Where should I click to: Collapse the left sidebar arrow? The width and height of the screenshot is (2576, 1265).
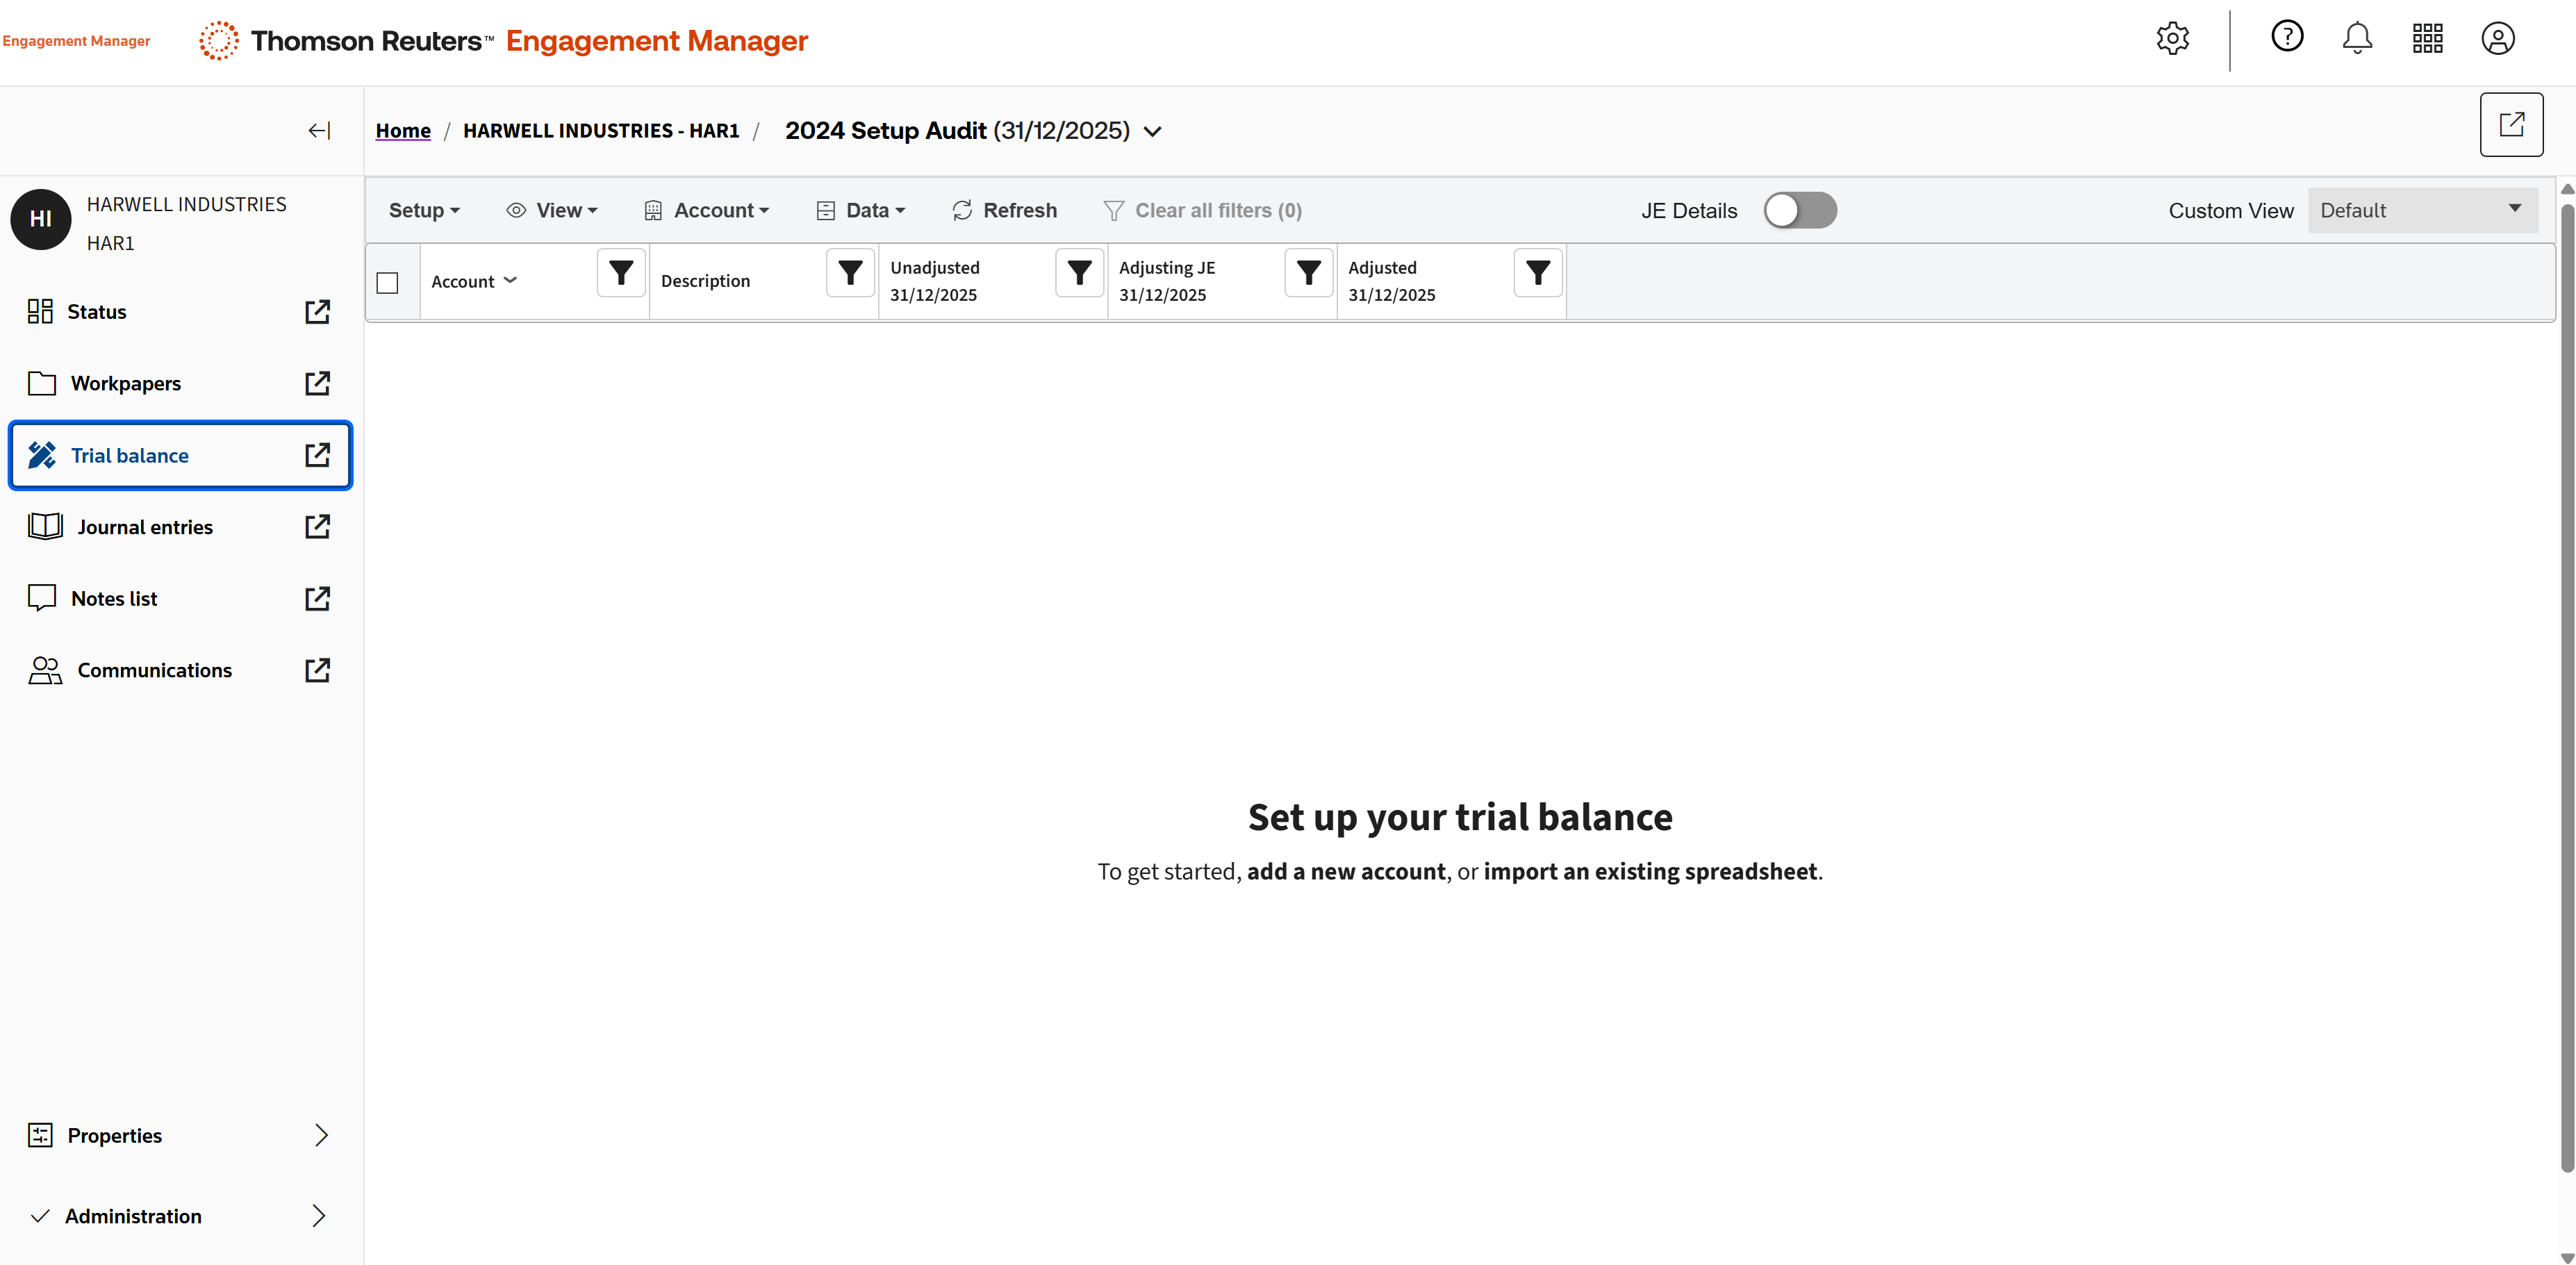[319, 131]
